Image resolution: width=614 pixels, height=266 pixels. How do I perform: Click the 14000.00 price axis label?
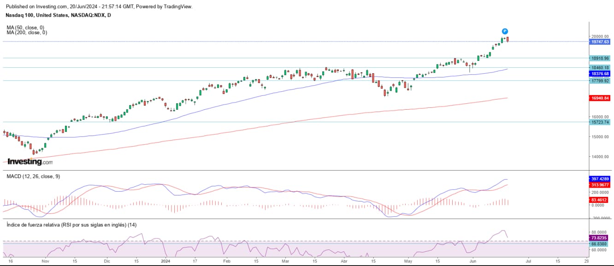[600, 157]
